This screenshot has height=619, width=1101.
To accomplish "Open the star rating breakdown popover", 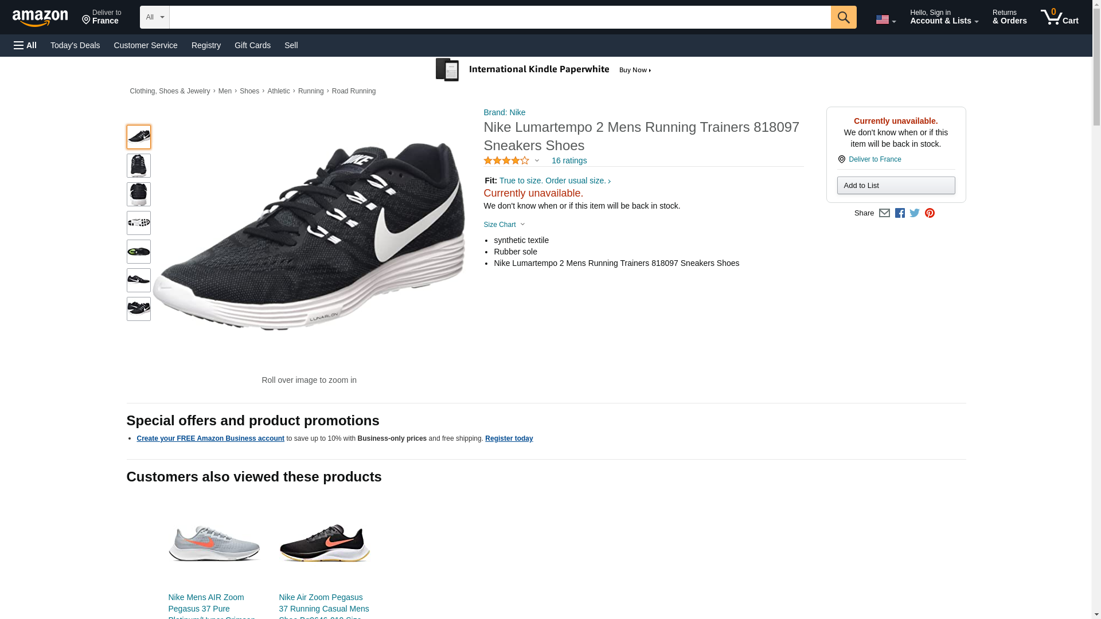I will (x=511, y=161).
